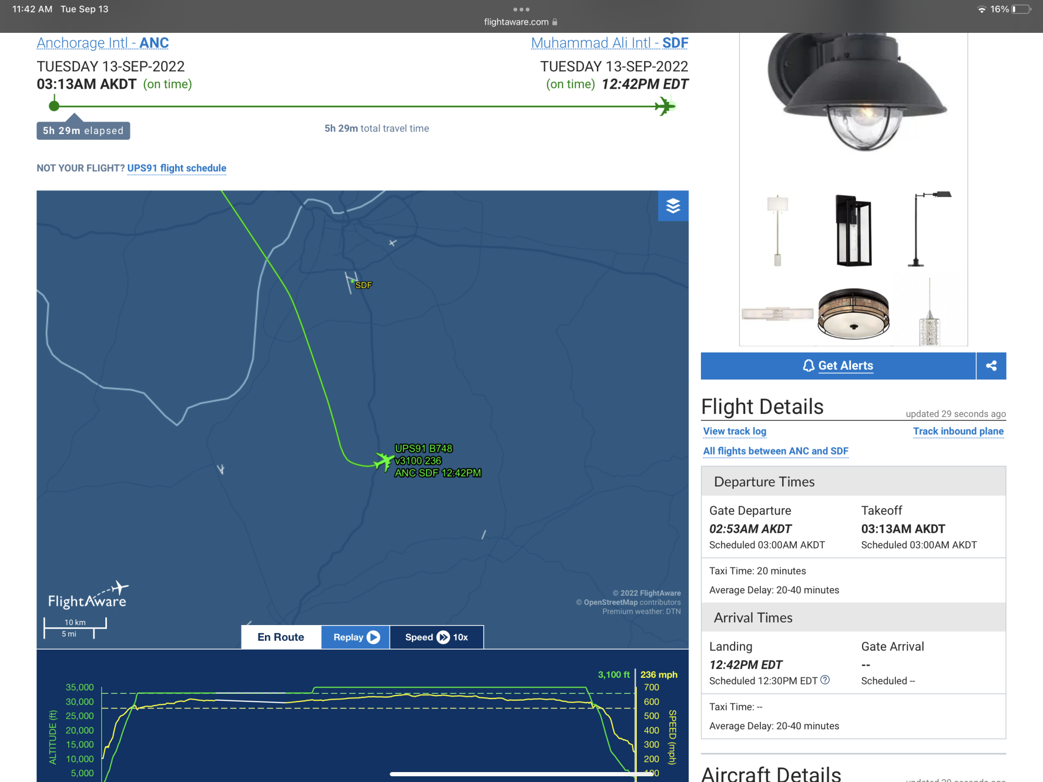Click the 02:53AM AKDT gate departure time
Image resolution: width=1043 pixels, height=782 pixels.
coord(750,529)
